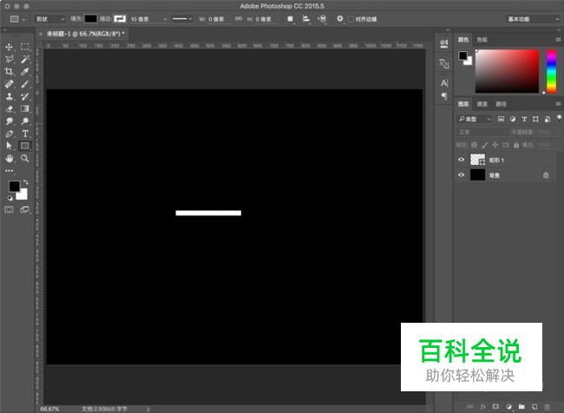Toggle the adjustment layer filter
Image resolution: width=564 pixels, height=413 pixels.
click(x=513, y=119)
